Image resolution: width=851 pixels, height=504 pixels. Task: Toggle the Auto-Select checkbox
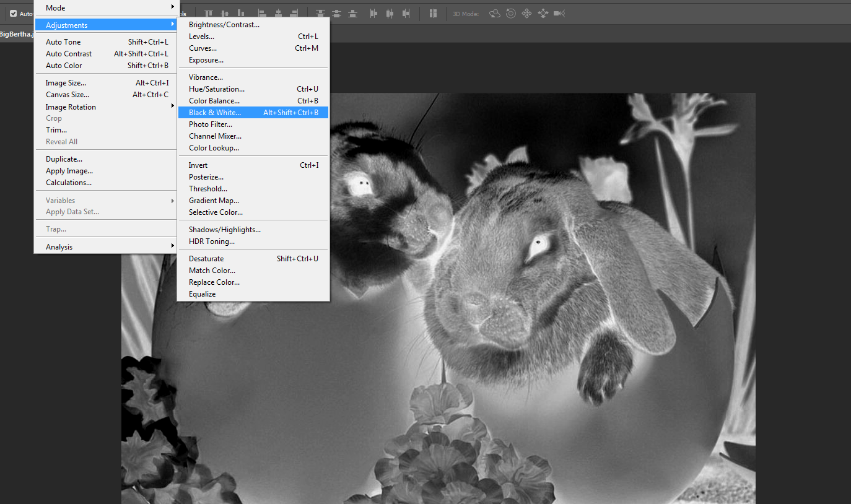pyautogui.click(x=14, y=13)
